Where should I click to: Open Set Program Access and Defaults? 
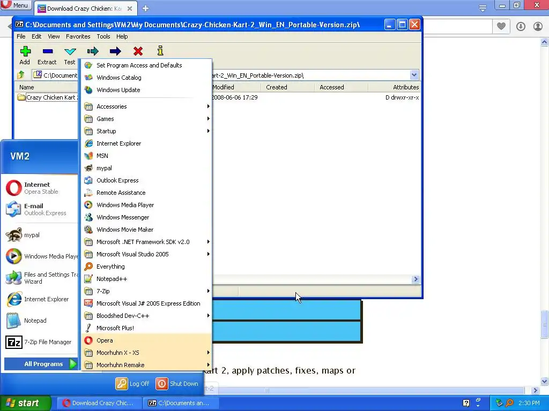146,65
